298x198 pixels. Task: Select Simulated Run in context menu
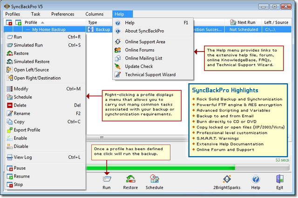(x=29, y=45)
